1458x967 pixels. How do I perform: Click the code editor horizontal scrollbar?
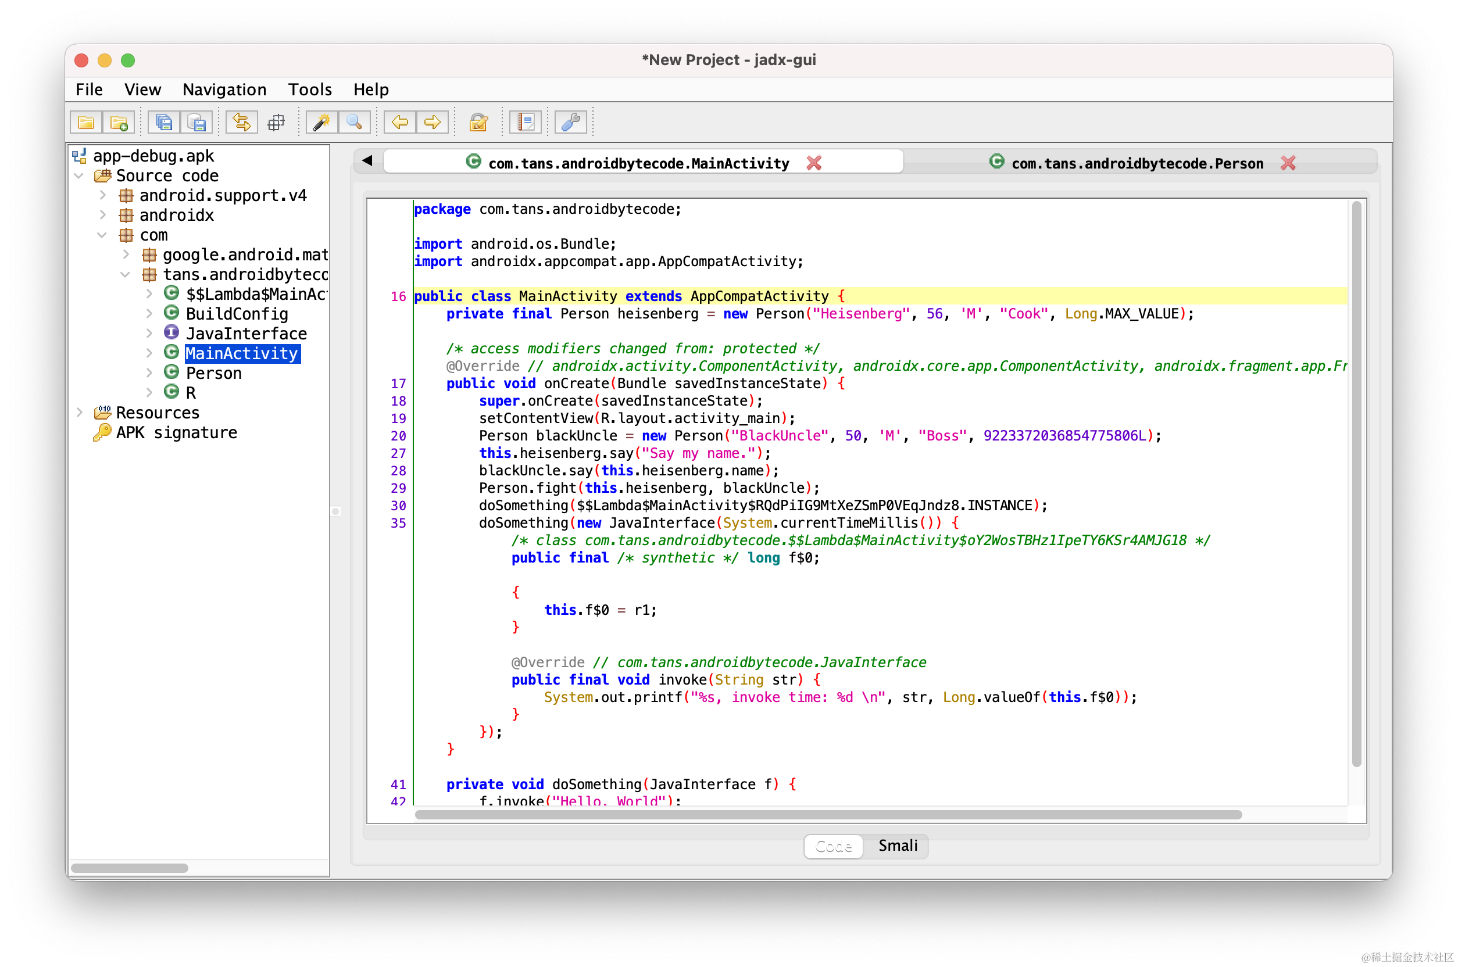[x=828, y=815]
